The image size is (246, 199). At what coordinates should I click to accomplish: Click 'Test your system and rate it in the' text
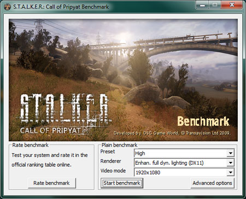point(50,155)
